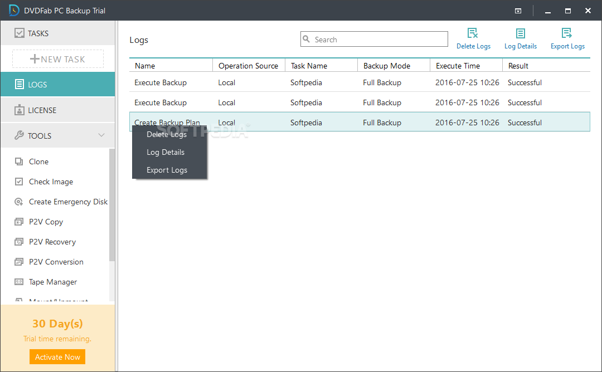Click the Delete Logs toolbar icon
This screenshot has height=372, width=602.
473,33
